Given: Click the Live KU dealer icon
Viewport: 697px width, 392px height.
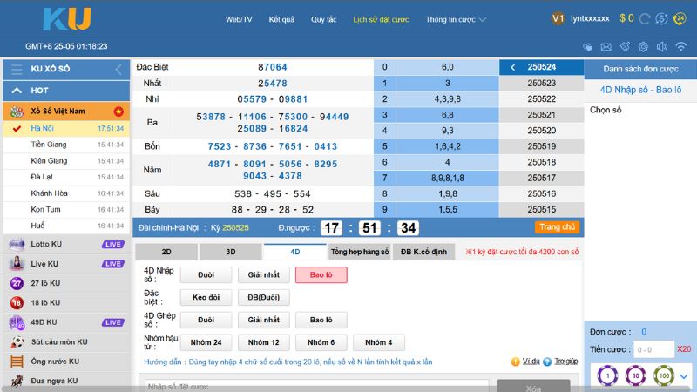Looking at the screenshot, I should (x=17, y=264).
